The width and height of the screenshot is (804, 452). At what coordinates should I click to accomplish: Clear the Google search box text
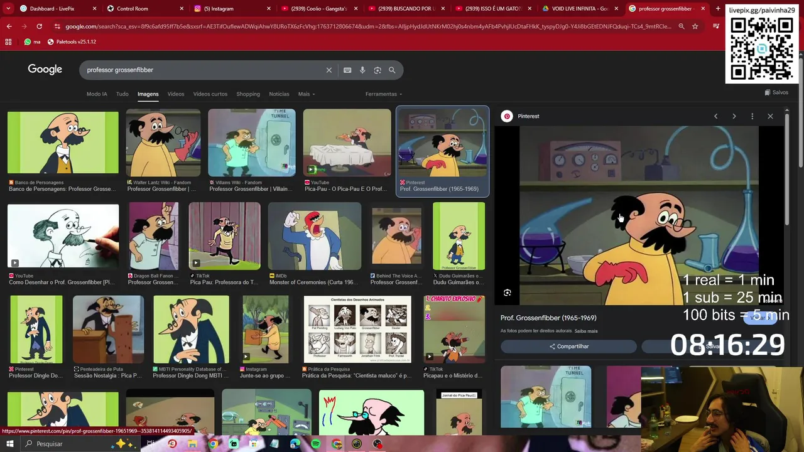pos(329,70)
